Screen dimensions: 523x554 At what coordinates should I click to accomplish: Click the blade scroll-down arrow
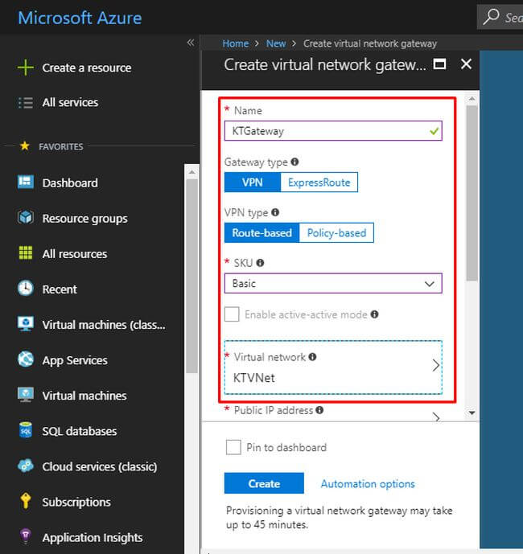tap(472, 412)
